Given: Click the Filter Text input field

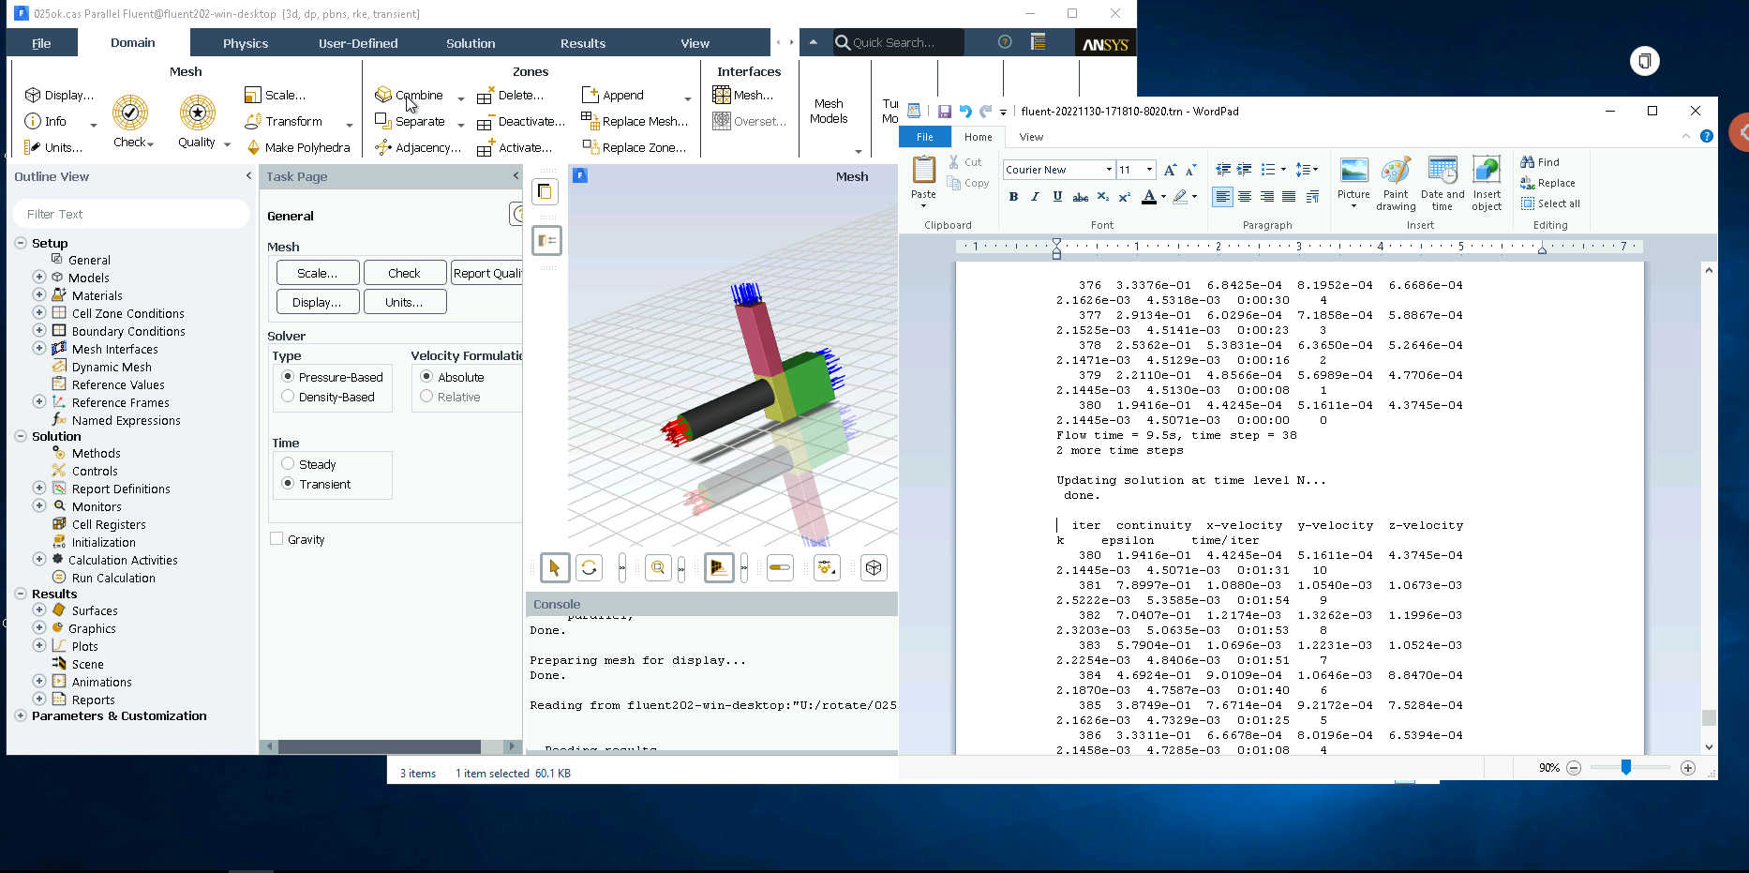Looking at the screenshot, I should [131, 214].
